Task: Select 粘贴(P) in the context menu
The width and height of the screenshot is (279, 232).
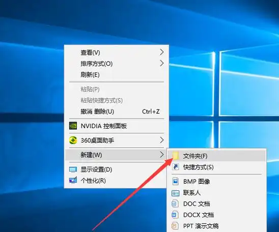Action: [117, 89]
